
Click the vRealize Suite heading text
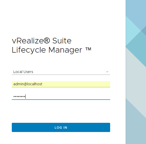(41, 41)
